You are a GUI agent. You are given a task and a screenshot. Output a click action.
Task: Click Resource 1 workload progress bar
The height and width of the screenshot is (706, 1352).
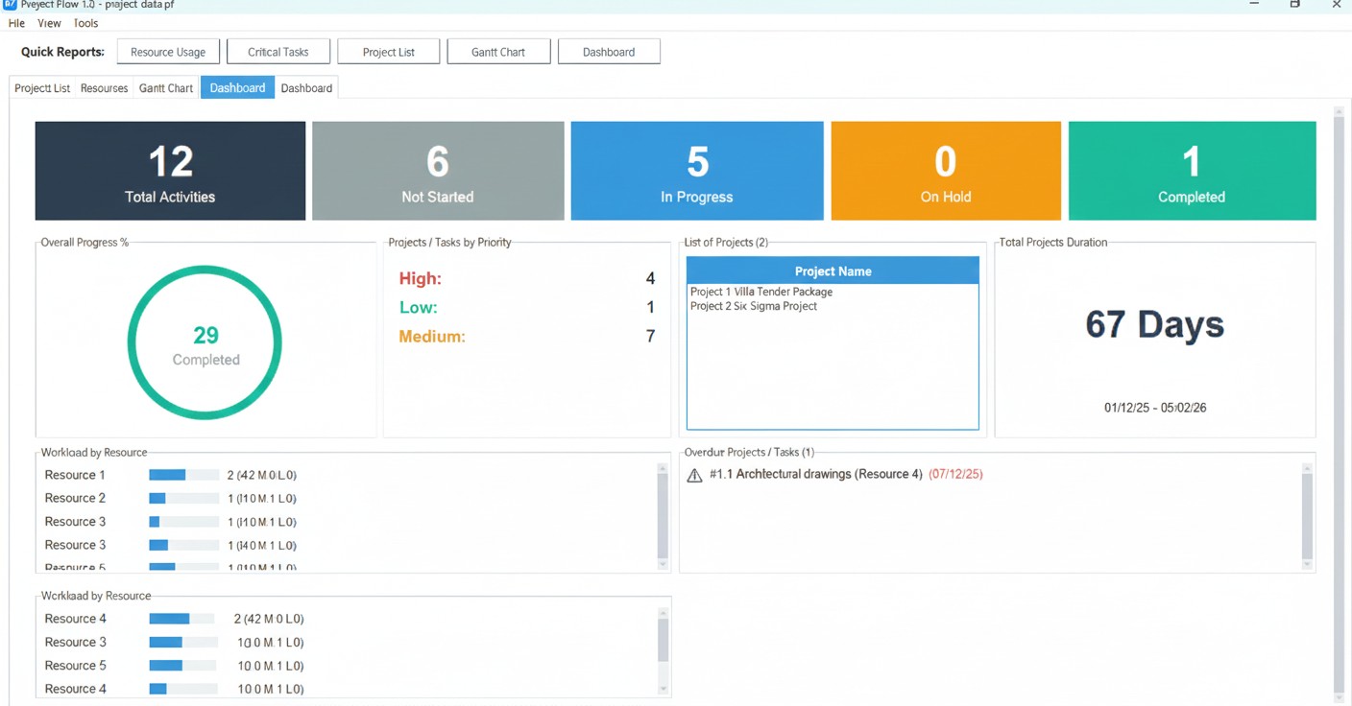pyautogui.click(x=182, y=474)
